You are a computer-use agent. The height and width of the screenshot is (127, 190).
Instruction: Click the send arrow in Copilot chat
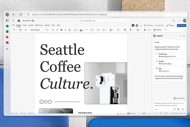[183, 109]
